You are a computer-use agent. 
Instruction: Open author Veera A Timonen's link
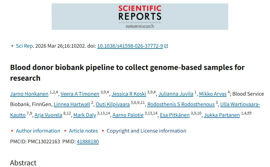(x=80, y=94)
